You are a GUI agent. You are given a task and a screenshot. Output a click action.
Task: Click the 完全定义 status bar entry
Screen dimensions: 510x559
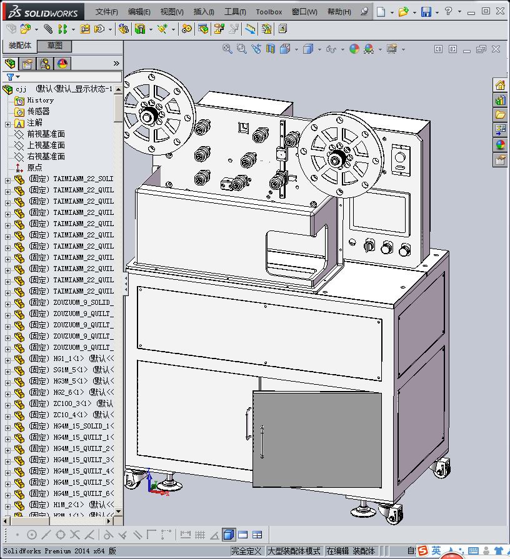pyautogui.click(x=246, y=551)
